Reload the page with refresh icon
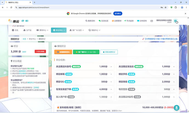Screen dimensions: 189x113 click(x=11, y=7)
